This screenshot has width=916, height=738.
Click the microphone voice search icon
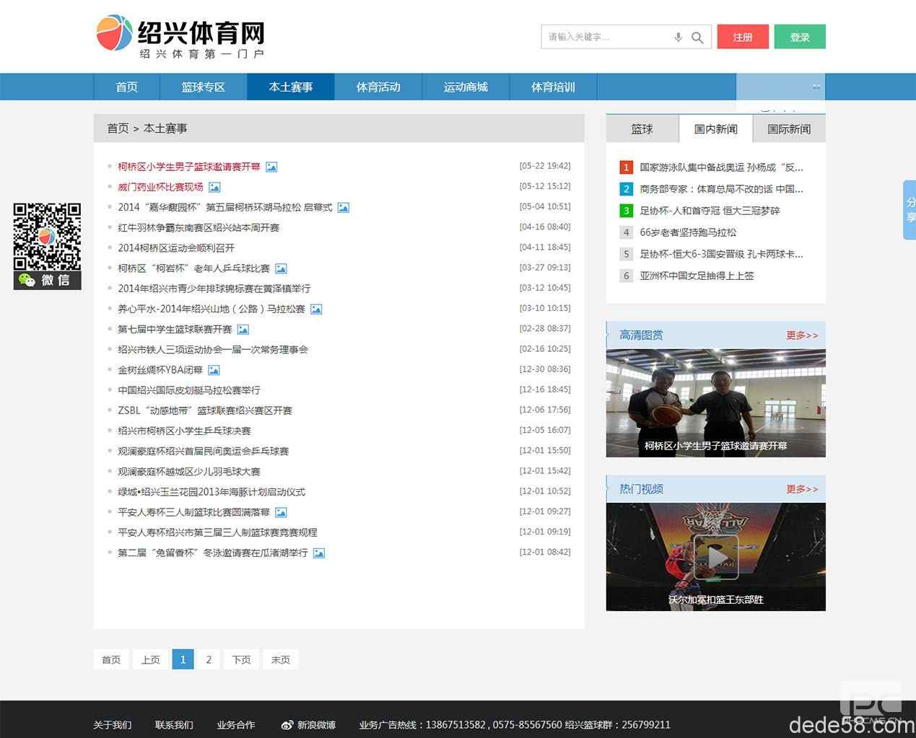(678, 38)
